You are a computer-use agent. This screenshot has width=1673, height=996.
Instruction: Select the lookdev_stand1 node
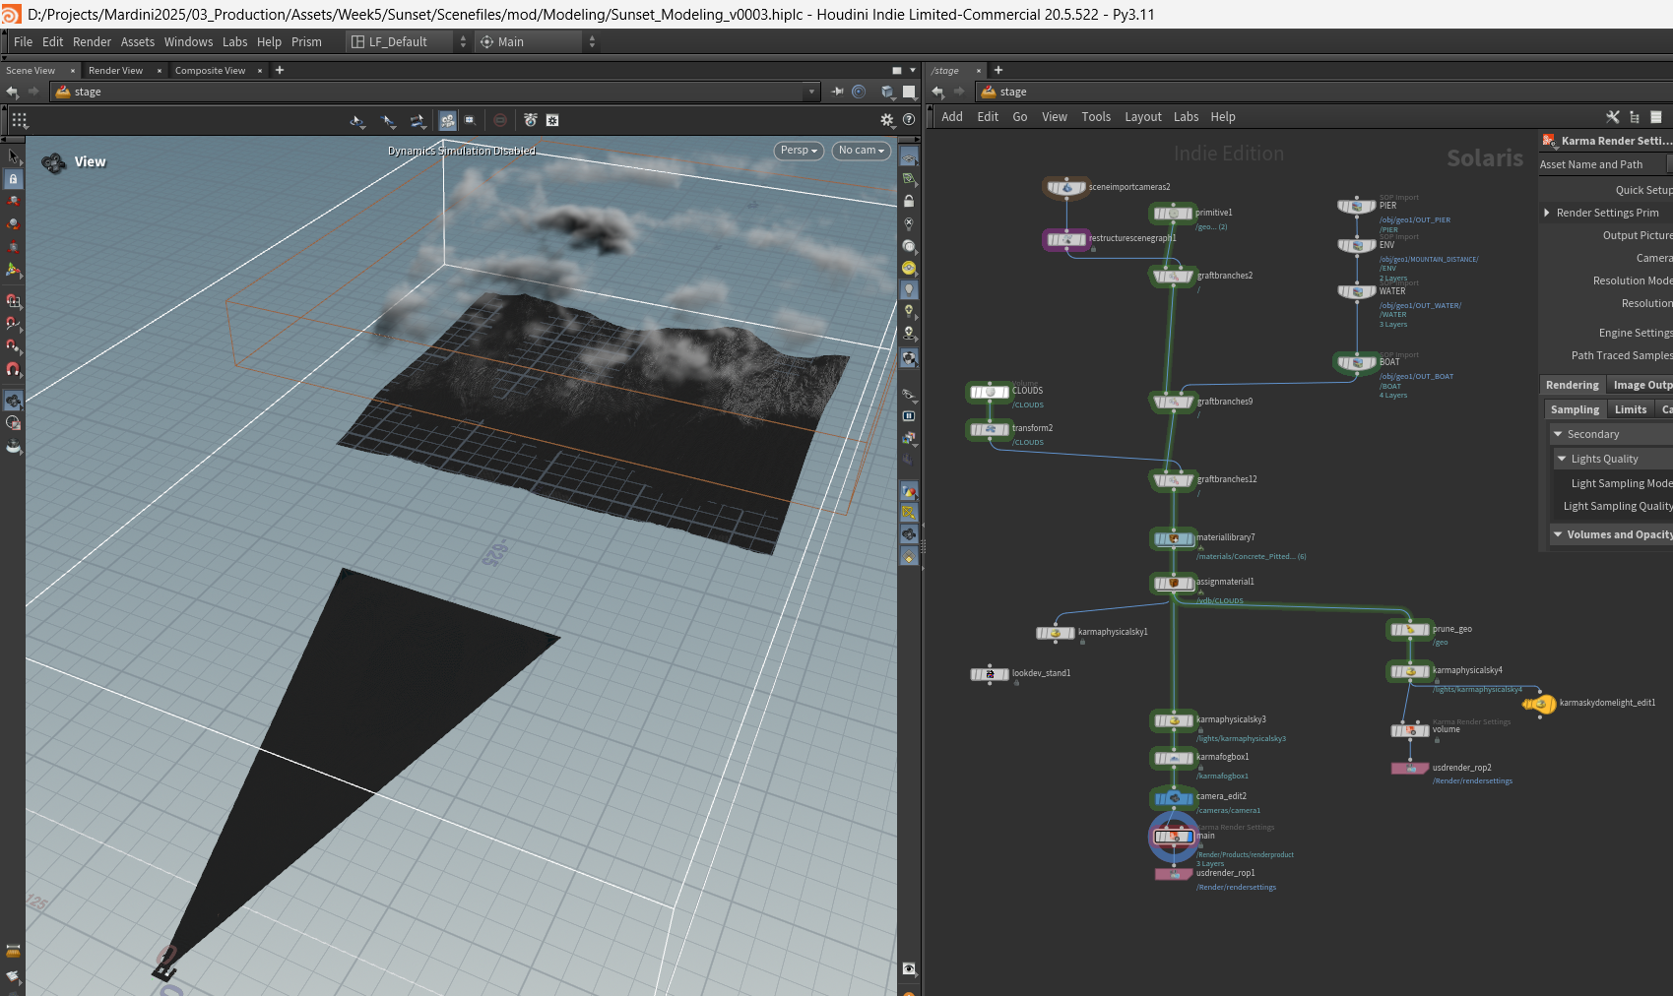990,674
